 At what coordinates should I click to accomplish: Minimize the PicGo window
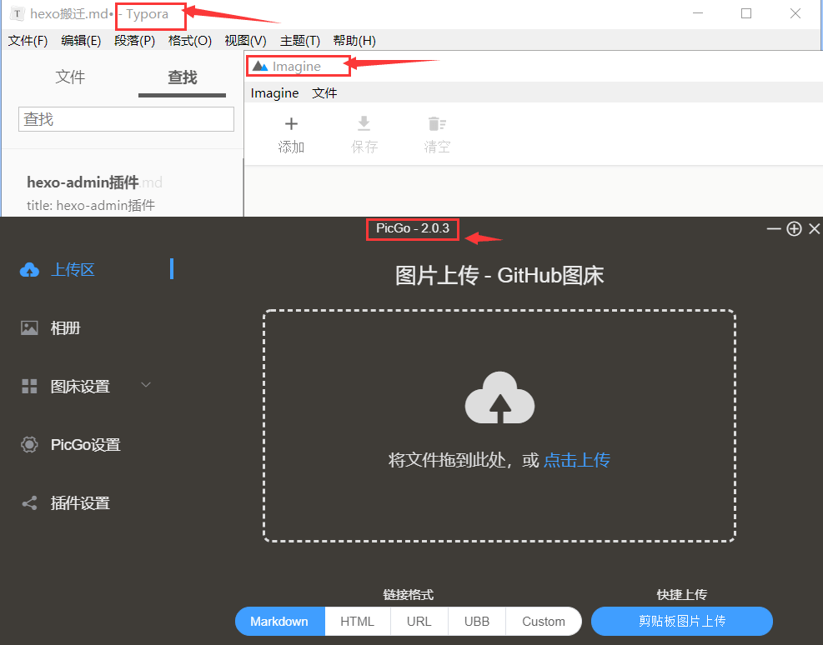coord(774,228)
